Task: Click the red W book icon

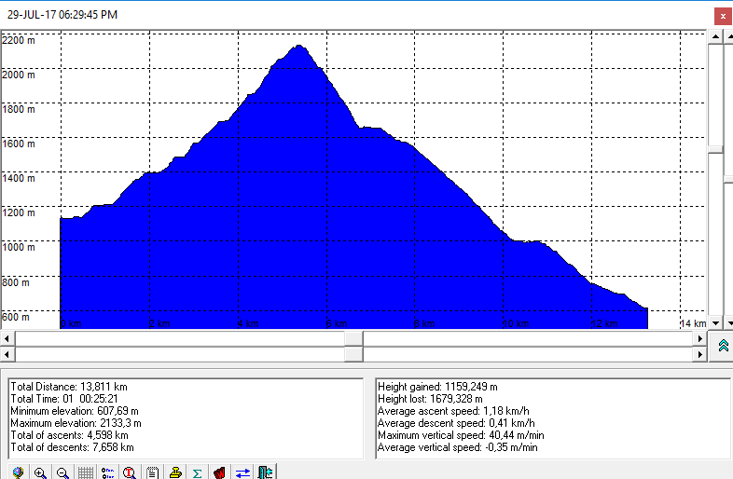Action: (x=219, y=472)
